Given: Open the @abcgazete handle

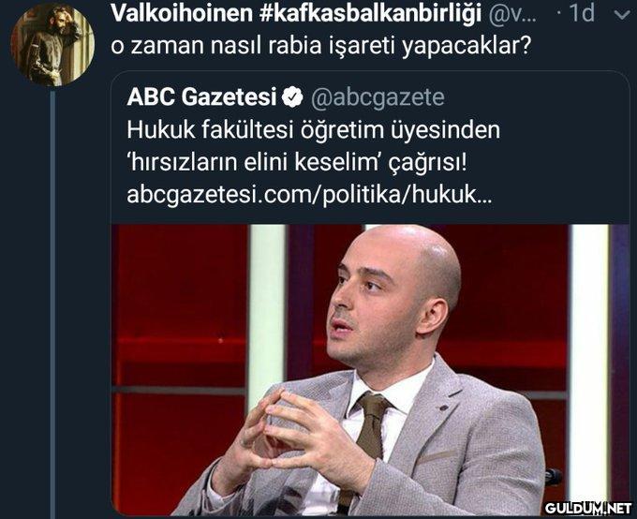Looking at the screenshot, I should 378,98.
